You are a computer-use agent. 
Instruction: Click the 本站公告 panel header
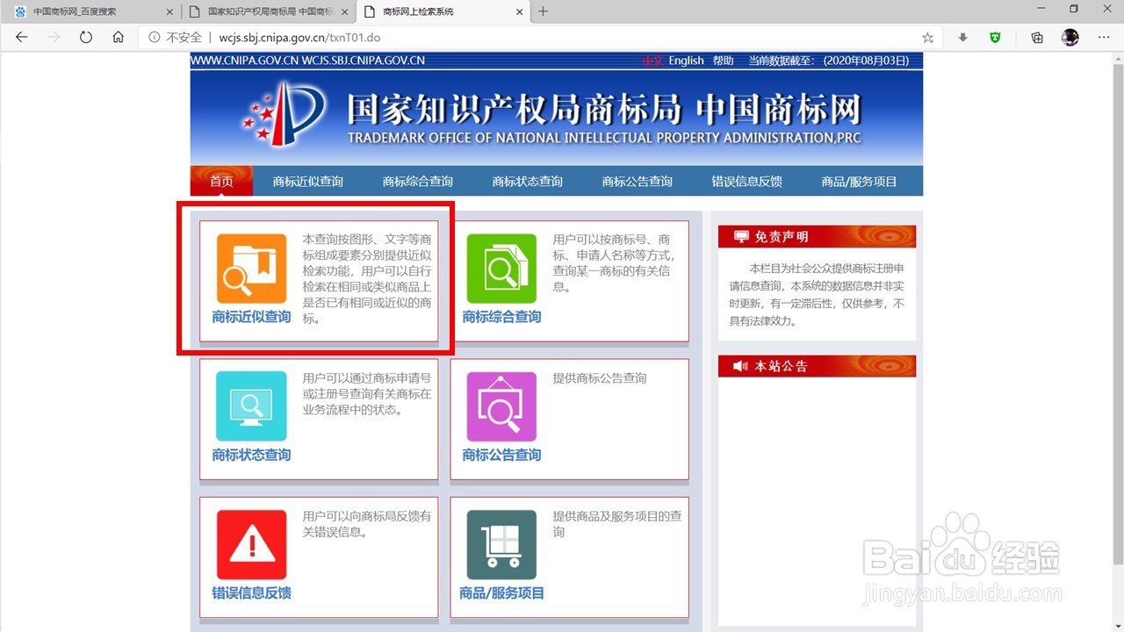pyautogui.click(x=817, y=366)
